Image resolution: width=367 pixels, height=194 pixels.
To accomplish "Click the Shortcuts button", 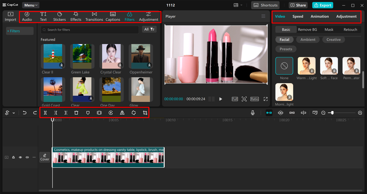I will point(266,5).
